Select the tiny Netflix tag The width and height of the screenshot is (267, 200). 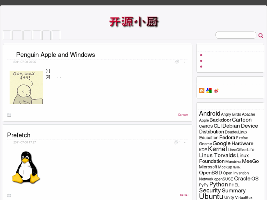(x=237, y=167)
